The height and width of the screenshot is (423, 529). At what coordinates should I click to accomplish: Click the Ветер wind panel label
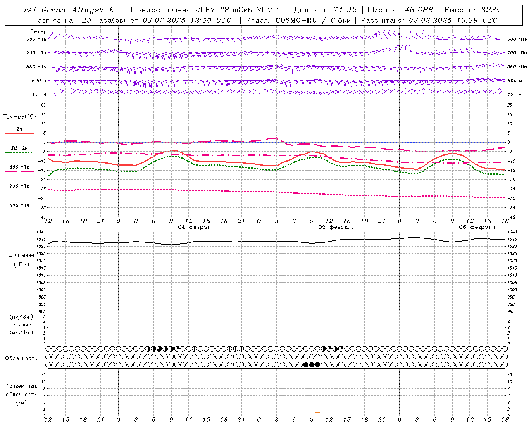38,31
